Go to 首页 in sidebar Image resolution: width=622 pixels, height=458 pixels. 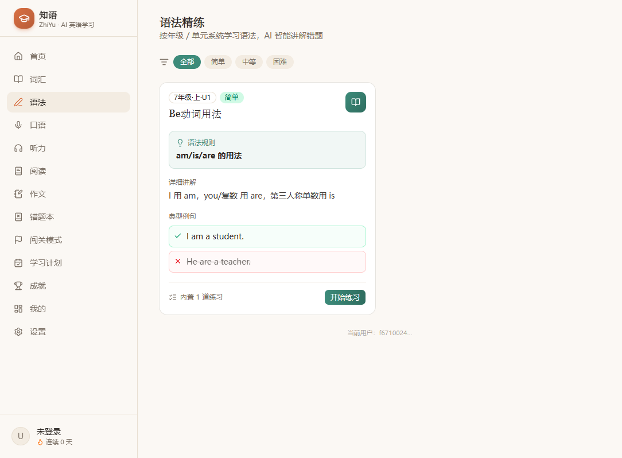[x=69, y=56]
